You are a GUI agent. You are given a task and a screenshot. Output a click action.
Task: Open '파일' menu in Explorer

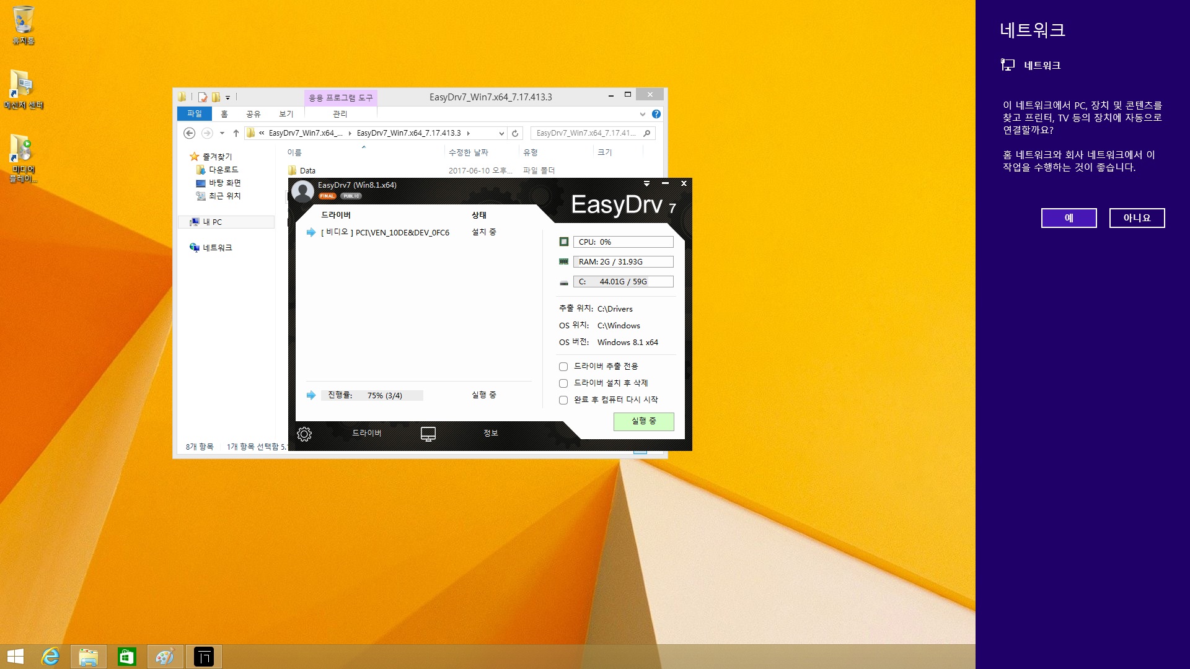195,114
